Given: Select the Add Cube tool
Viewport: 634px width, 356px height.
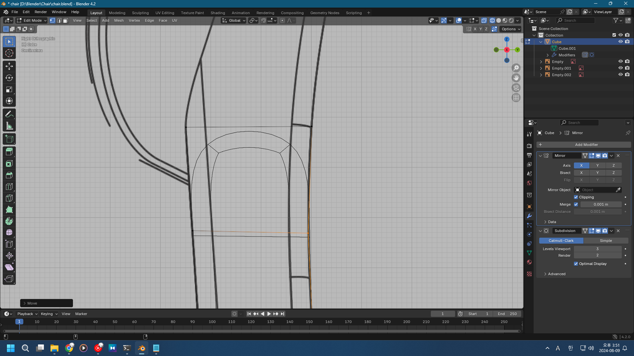Looking at the screenshot, I should [x=9, y=139].
